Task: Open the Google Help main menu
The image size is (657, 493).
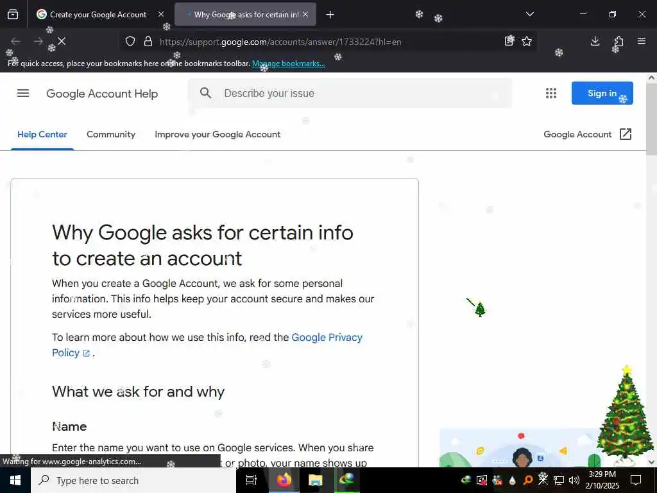Action: [23, 93]
